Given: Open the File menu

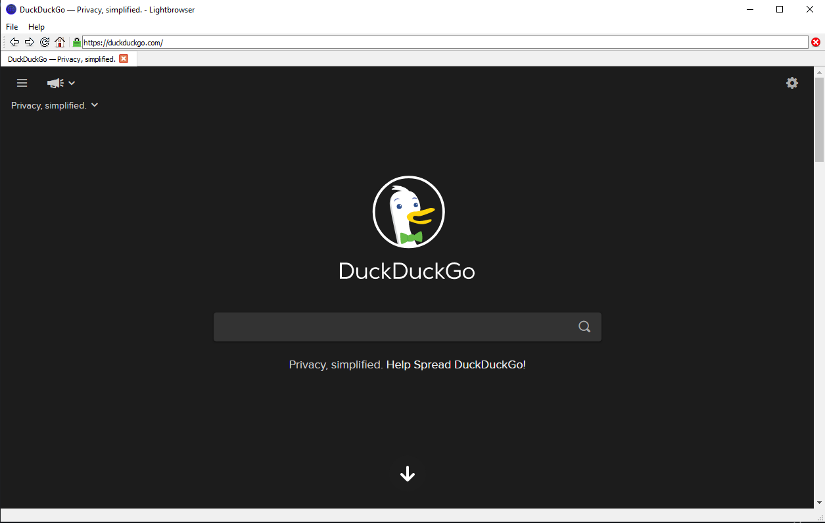Looking at the screenshot, I should point(11,26).
